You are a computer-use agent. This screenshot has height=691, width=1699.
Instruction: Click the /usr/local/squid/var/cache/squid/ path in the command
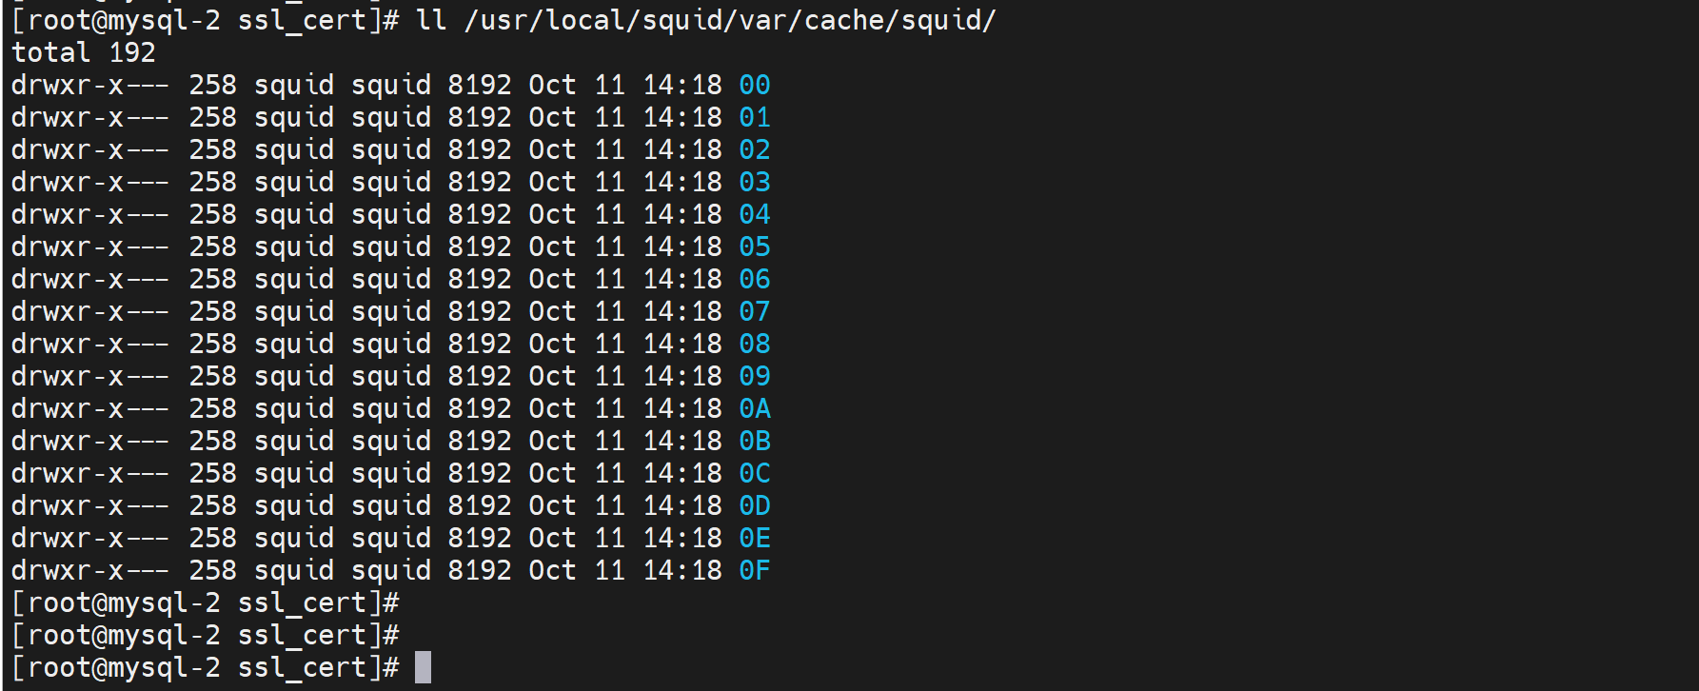click(729, 20)
